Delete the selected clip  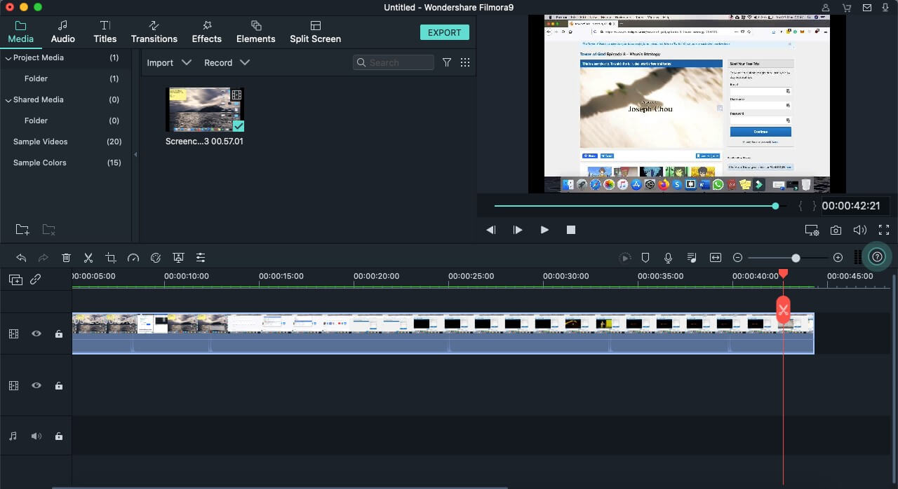tap(66, 258)
